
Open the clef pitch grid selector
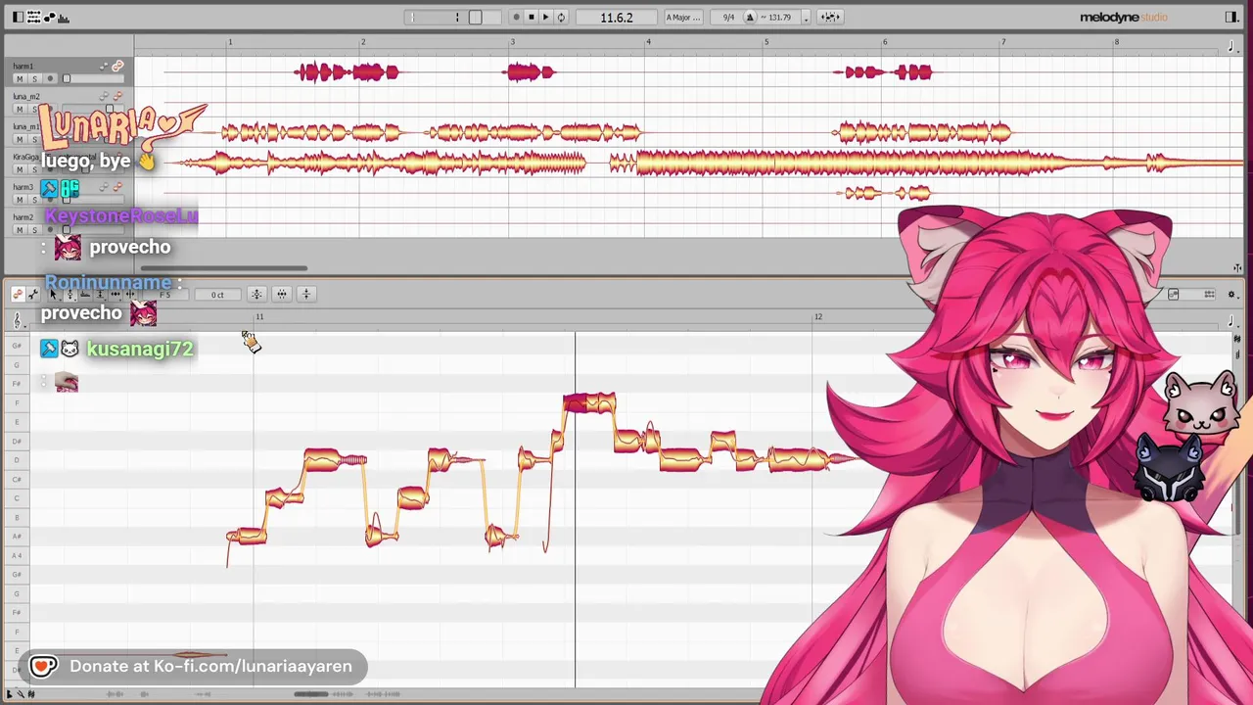pos(18,321)
